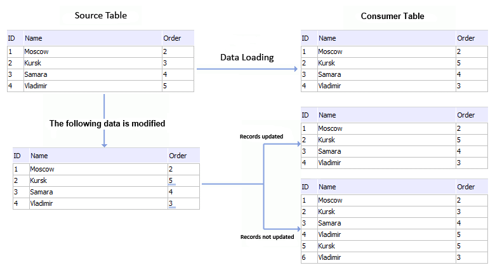Screen dimensions: 495x270
Task: Click the 'Records updated' label
Action: click(261, 137)
